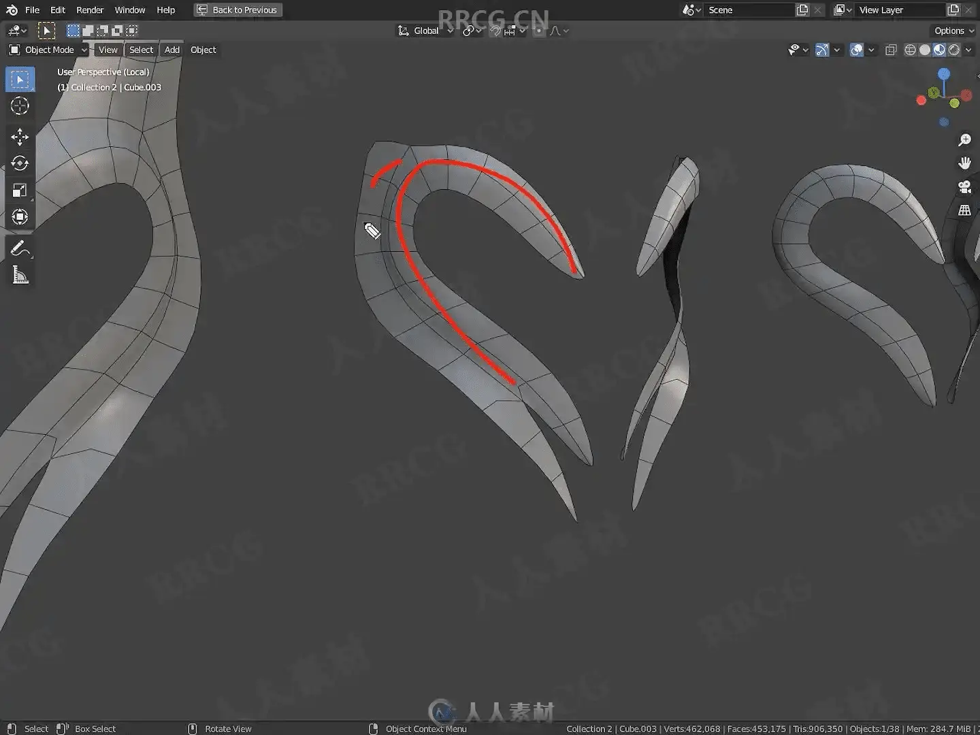Switch to material preview shading

point(939,50)
